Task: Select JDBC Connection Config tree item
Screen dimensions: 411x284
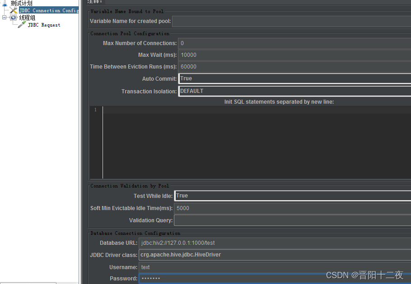Action: pyautogui.click(x=49, y=10)
